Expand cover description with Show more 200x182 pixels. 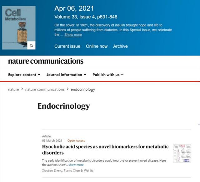tap(73, 35)
